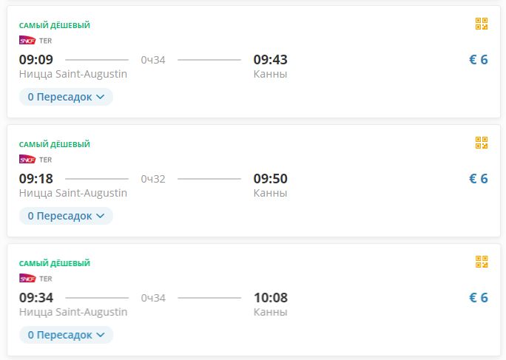Viewport: 506px width, 360px height.
Task: Click departure time 09:18 from Ницца
Action: tap(36, 179)
